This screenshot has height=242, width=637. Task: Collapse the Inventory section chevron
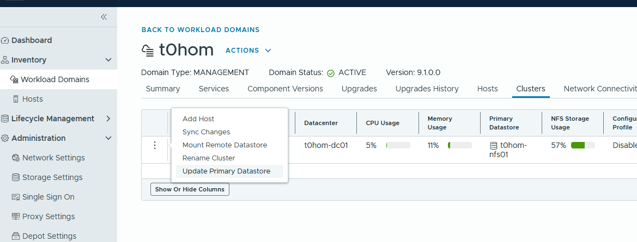coord(108,60)
